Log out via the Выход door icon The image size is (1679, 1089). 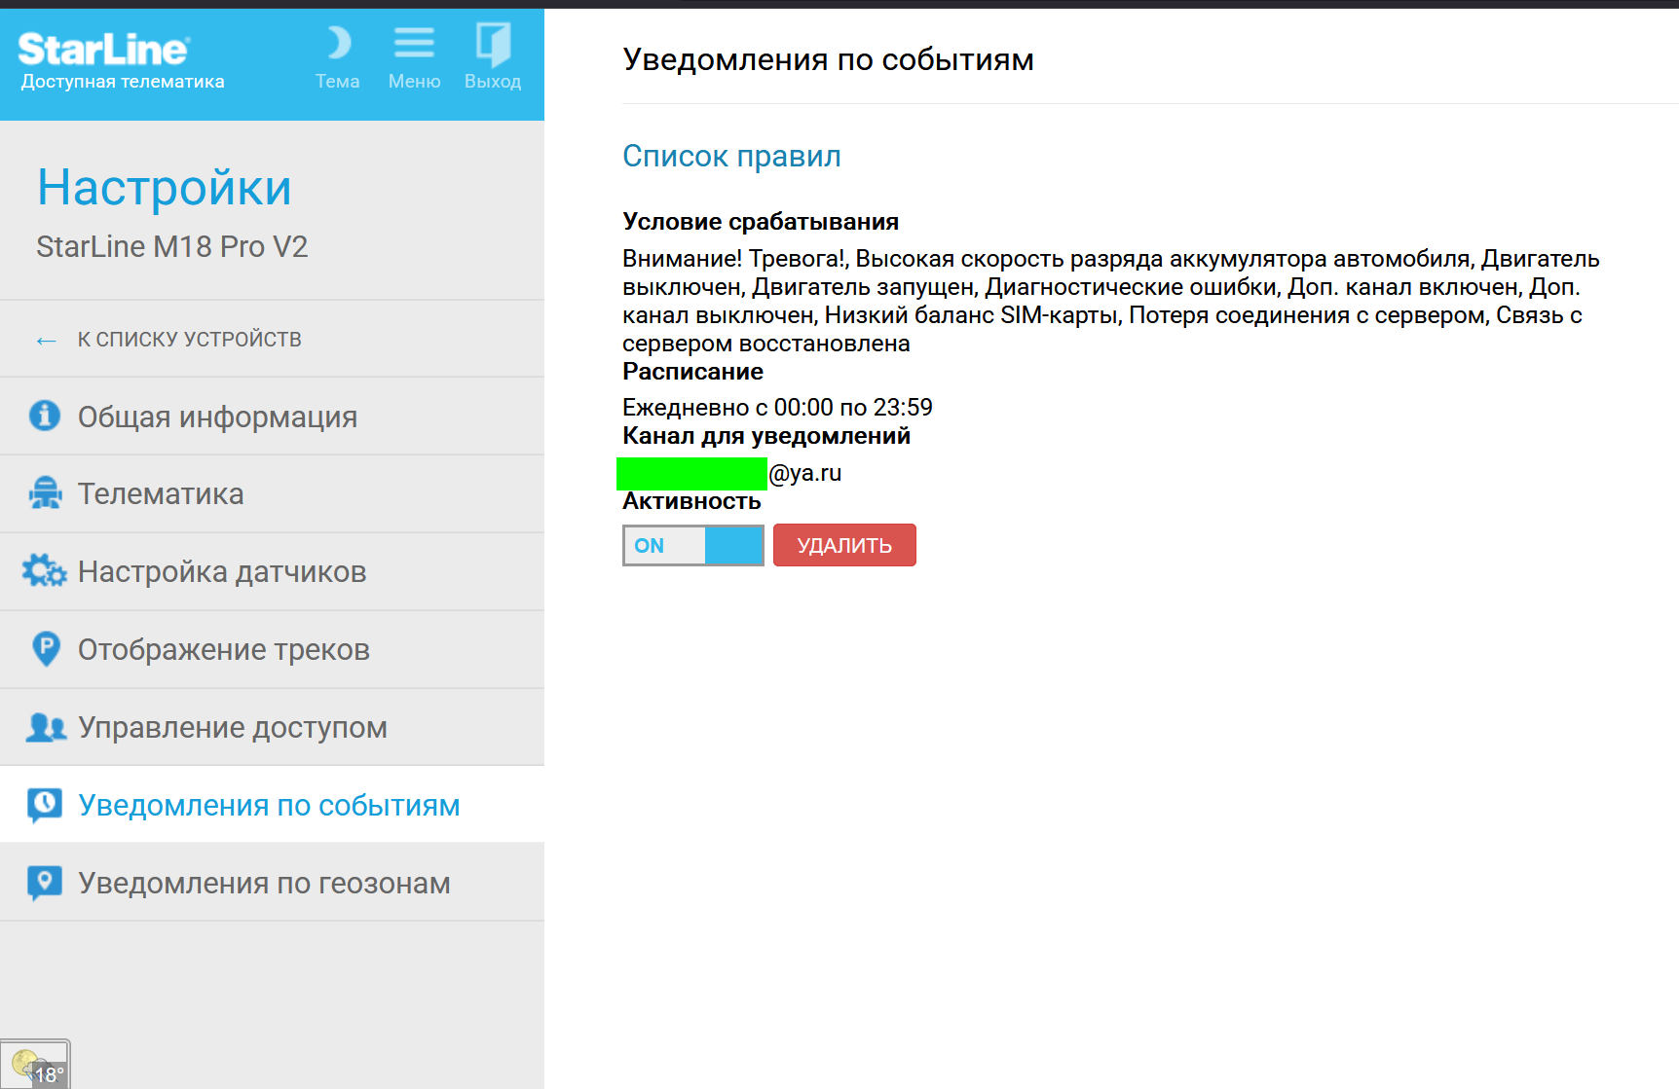click(x=493, y=44)
